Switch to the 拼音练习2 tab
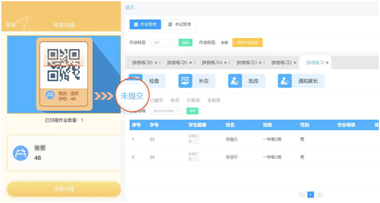 pyautogui.click(x=282, y=63)
